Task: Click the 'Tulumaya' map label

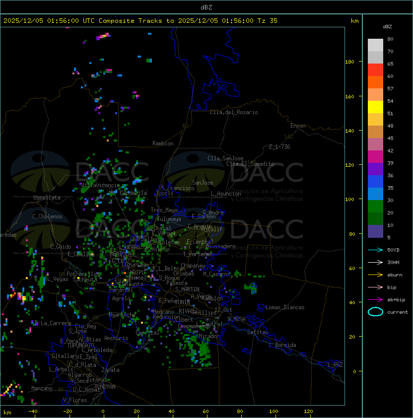Action: (169, 219)
